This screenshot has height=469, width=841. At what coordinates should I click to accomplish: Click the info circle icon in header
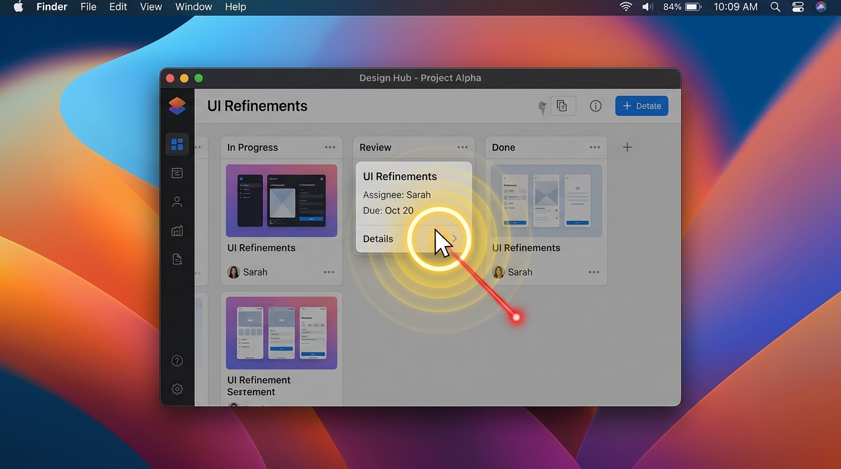[595, 106]
